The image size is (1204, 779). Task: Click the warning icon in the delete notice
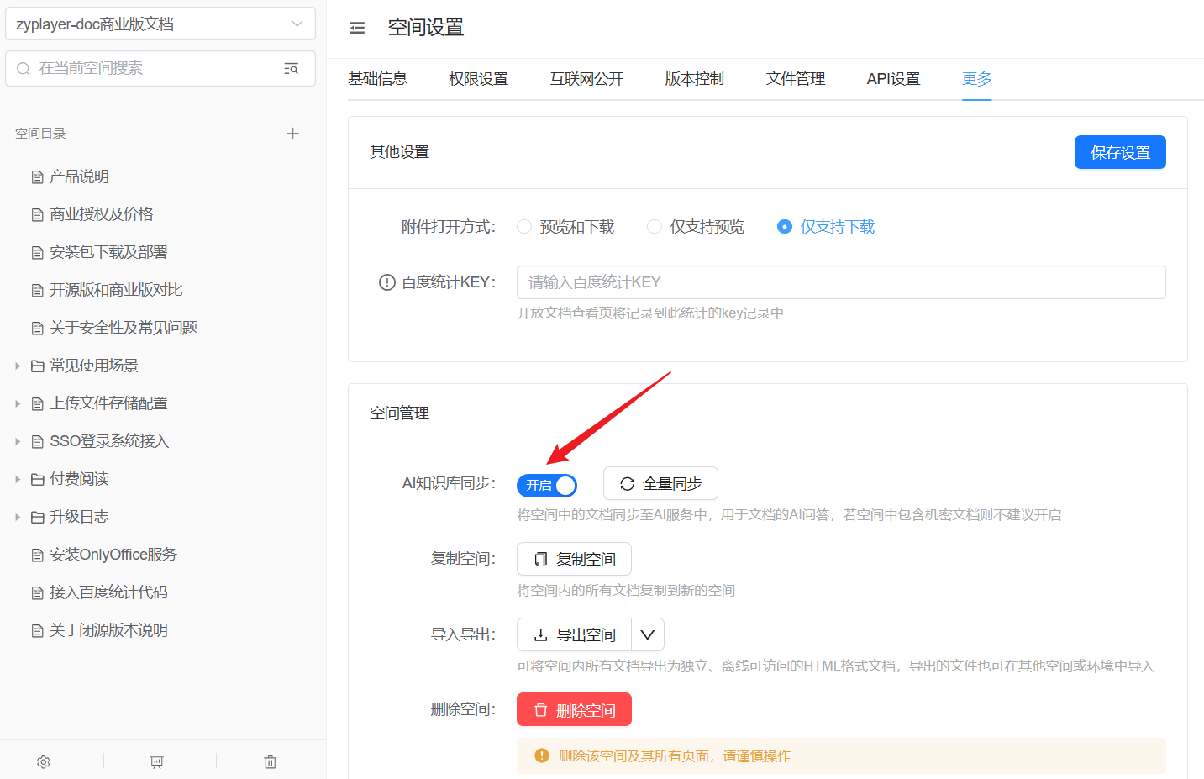coord(542,755)
